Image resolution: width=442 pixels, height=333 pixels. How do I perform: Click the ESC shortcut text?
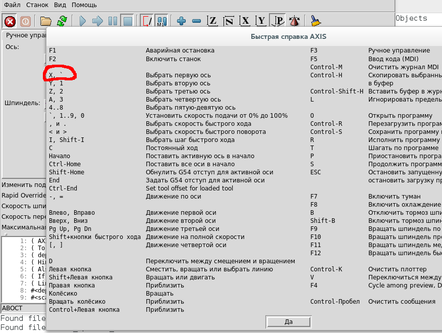[x=315, y=172]
